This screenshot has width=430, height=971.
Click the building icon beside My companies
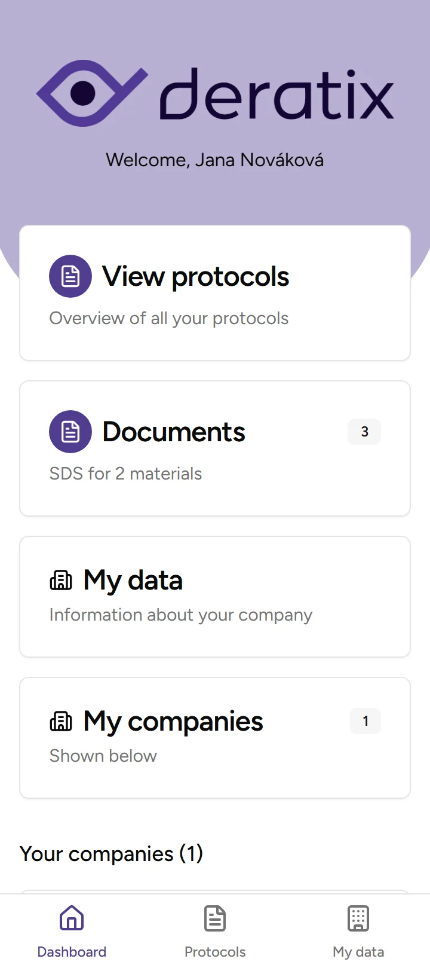point(60,720)
